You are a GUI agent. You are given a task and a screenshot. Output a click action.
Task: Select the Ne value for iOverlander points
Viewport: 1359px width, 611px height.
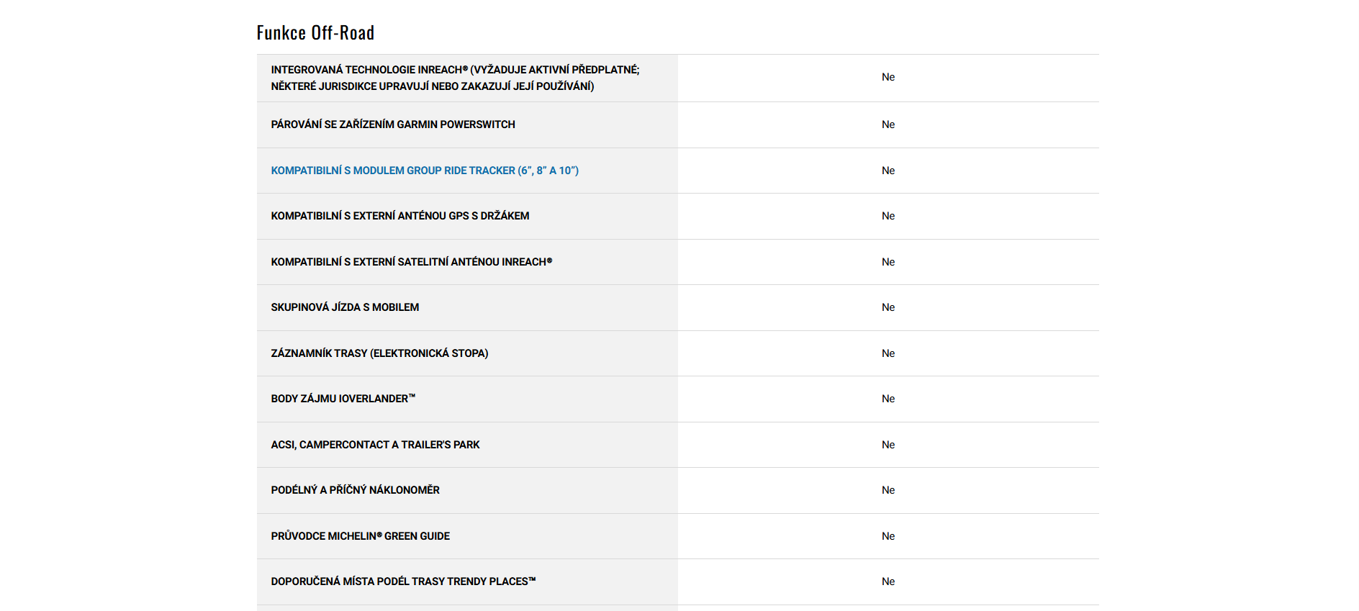(x=888, y=399)
